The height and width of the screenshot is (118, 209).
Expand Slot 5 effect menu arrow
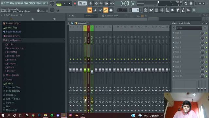173,52
